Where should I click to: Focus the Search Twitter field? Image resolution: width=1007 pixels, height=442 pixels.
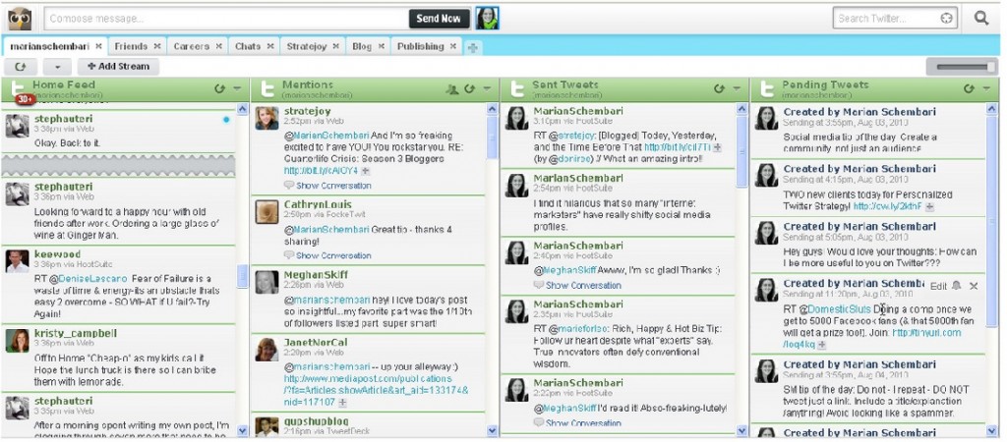(x=886, y=19)
